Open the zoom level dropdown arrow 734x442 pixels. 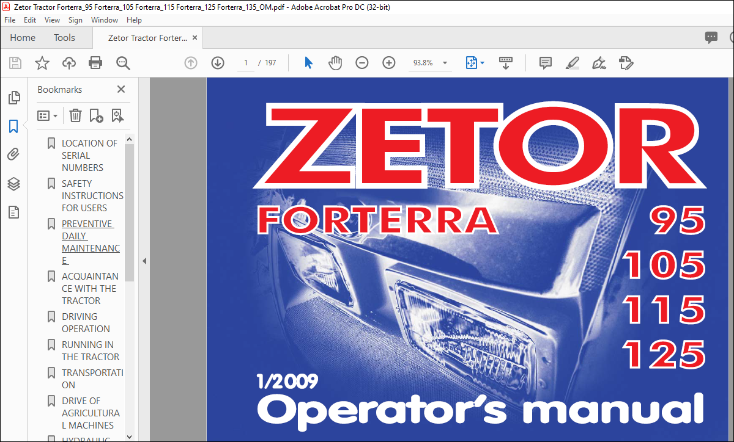[x=445, y=63]
